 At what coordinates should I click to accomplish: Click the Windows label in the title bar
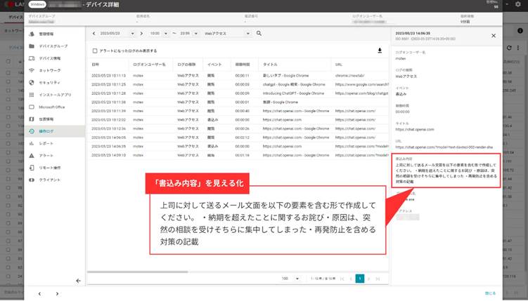(x=37, y=4)
